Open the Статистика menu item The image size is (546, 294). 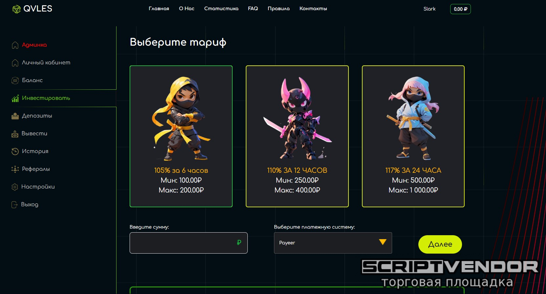coord(221,9)
